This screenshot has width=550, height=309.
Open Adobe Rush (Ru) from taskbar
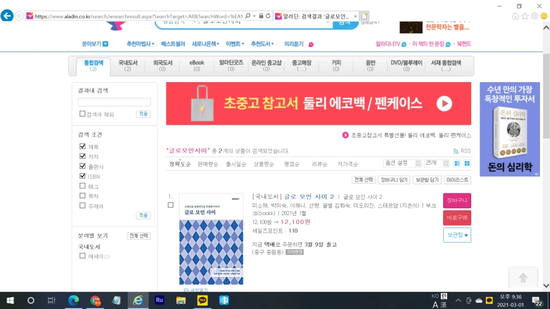(x=159, y=300)
